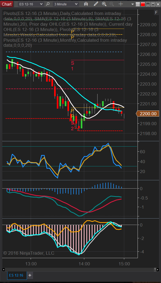Open the ES 12-16 instrument dropdown
Image resolution: width=161 pixels, height=283 pixels.
[x=31, y=4]
